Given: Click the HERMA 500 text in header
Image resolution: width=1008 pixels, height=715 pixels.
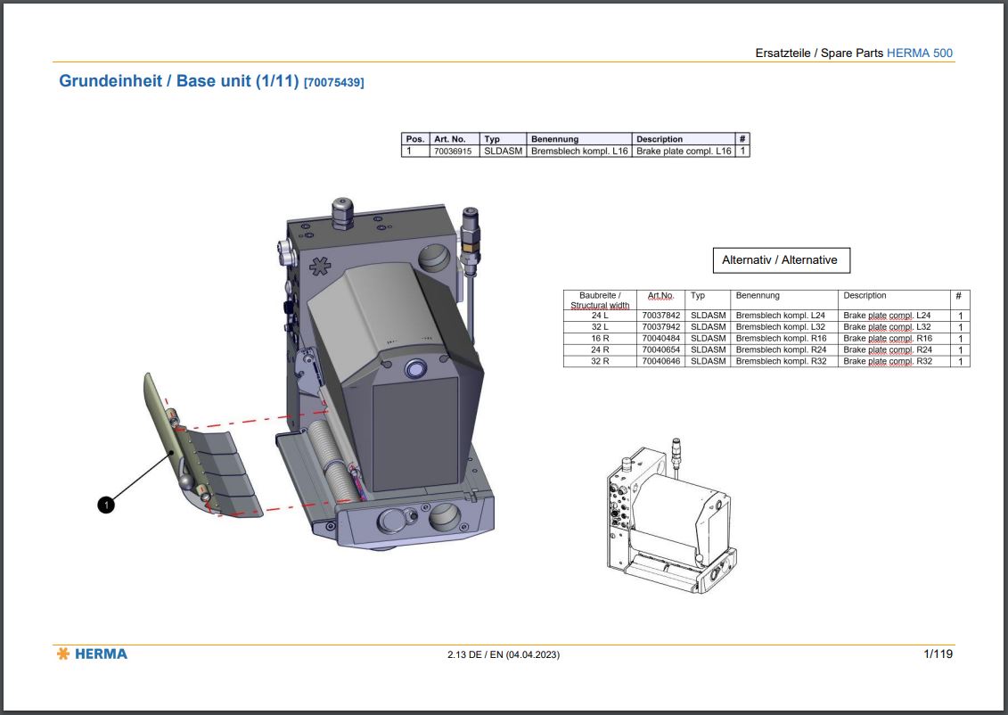Looking at the screenshot, I should click(919, 53).
